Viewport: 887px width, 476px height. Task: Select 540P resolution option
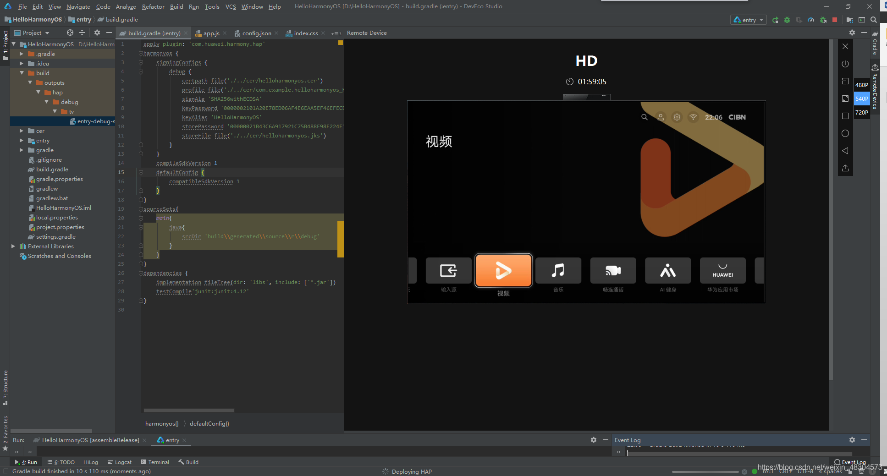click(x=862, y=98)
